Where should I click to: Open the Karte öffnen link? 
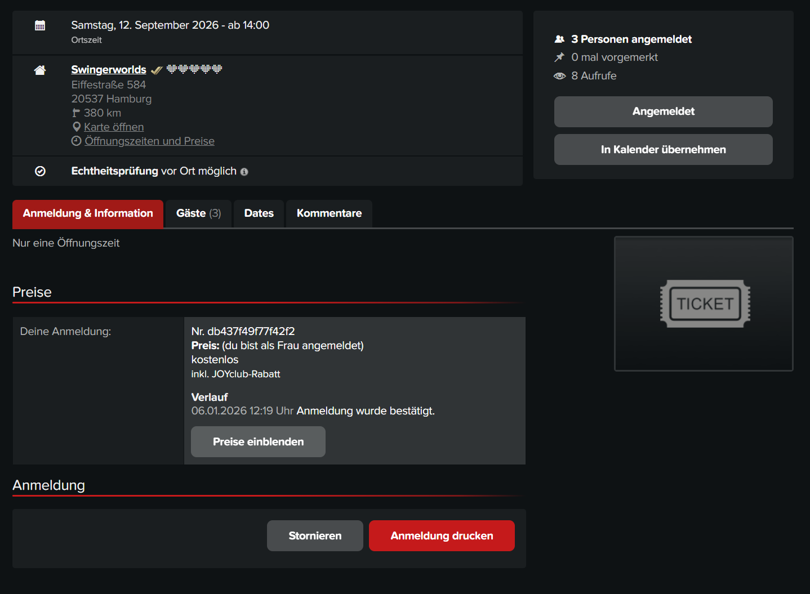(x=114, y=127)
